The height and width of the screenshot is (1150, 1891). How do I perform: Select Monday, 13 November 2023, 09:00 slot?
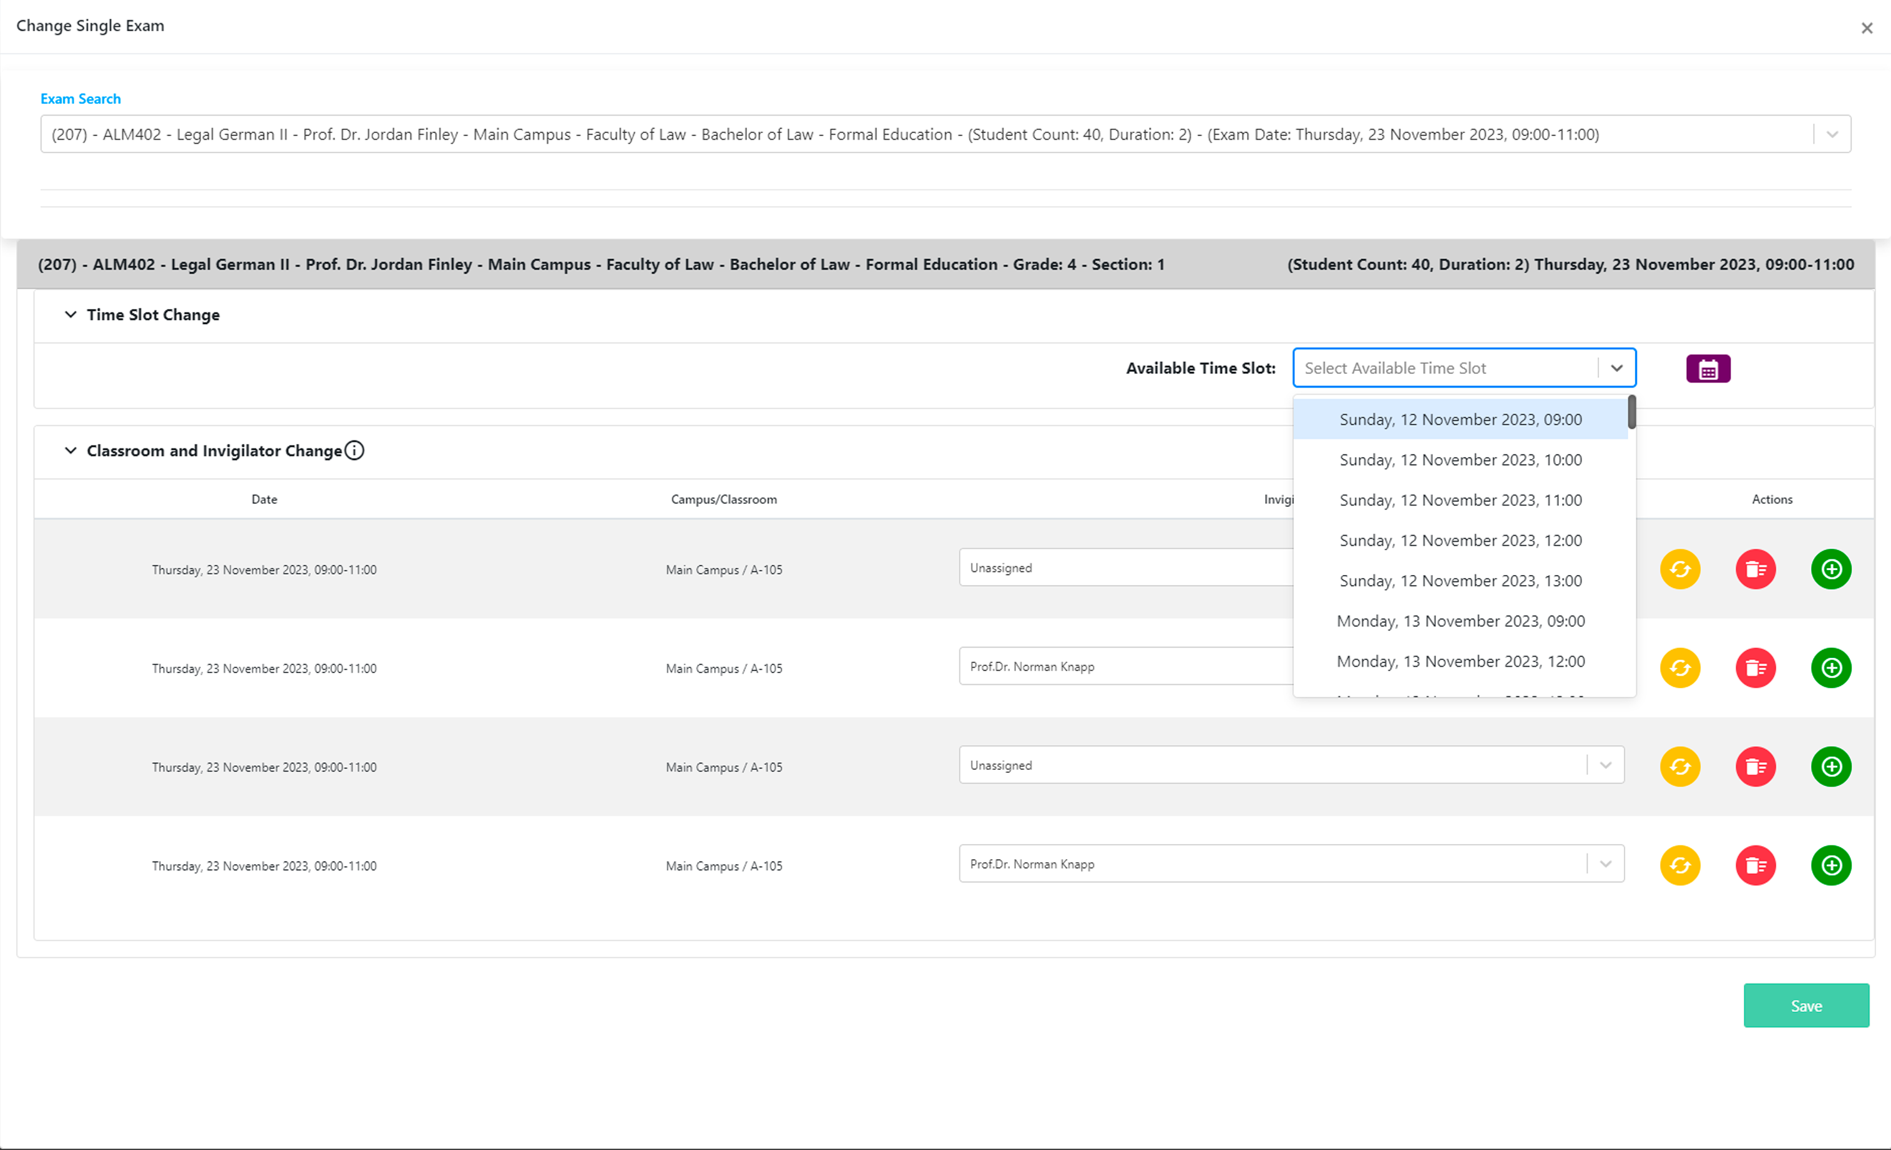[1460, 621]
